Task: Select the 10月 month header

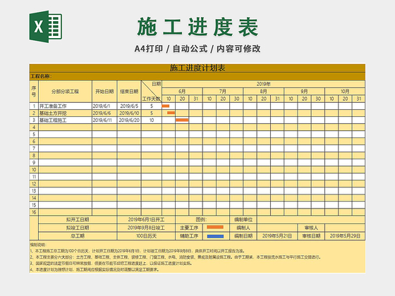Action: (345, 92)
